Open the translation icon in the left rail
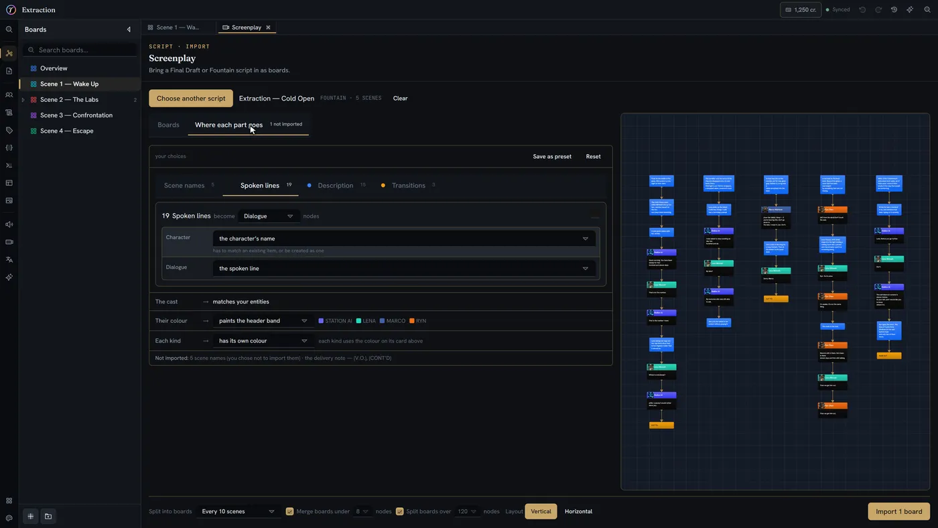 [9, 259]
